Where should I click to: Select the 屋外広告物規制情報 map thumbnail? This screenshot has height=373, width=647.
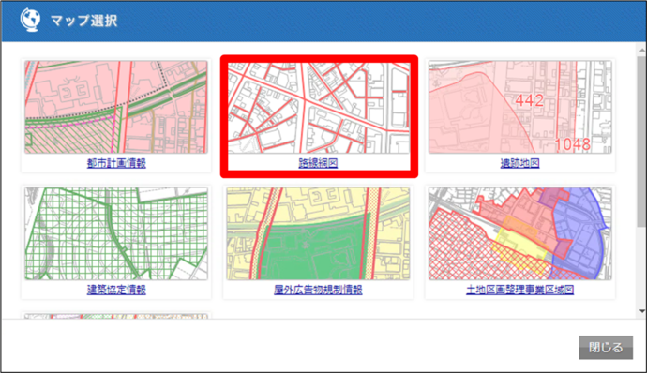point(318,234)
